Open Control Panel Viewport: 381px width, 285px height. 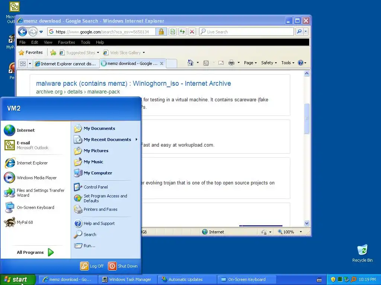pyautogui.click(x=106, y=187)
